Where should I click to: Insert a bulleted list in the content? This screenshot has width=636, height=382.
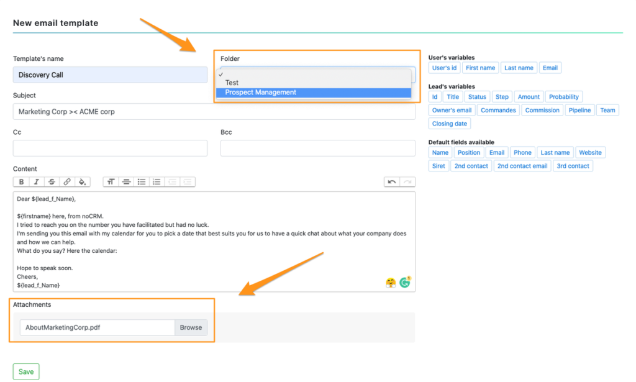[x=142, y=182]
